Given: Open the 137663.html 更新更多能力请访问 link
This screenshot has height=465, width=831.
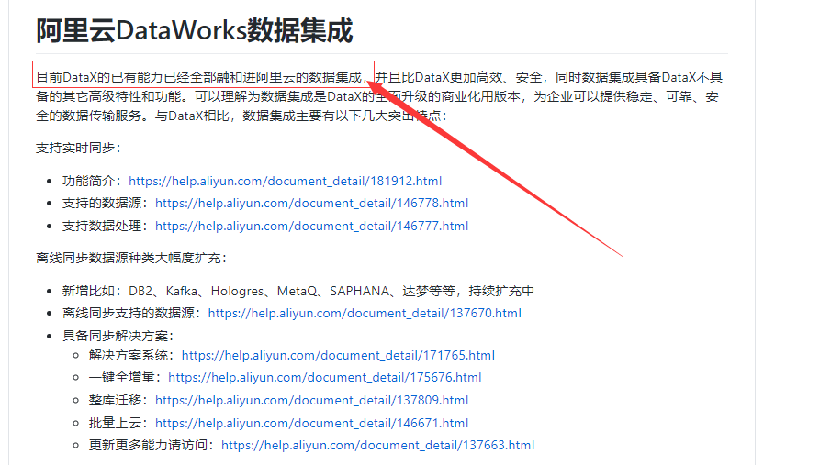Looking at the screenshot, I should pos(378,446).
